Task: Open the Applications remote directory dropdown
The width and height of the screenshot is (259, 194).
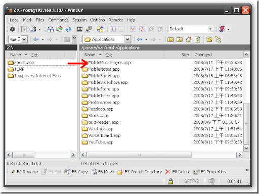Action: pos(127,39)
